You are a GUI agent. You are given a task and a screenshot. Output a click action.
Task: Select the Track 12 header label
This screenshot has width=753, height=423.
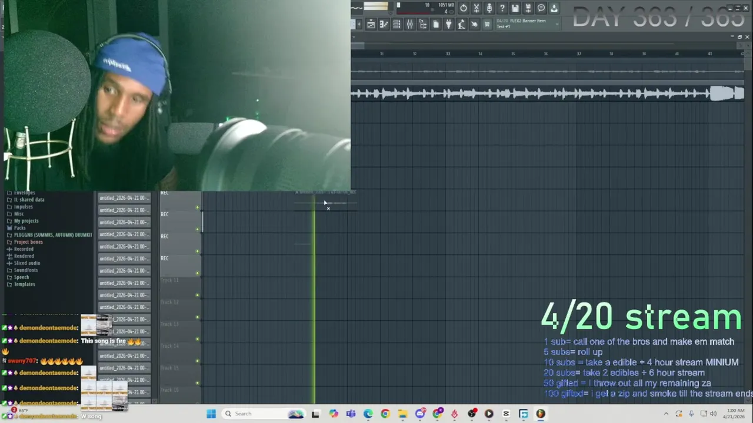pos(169,303)
